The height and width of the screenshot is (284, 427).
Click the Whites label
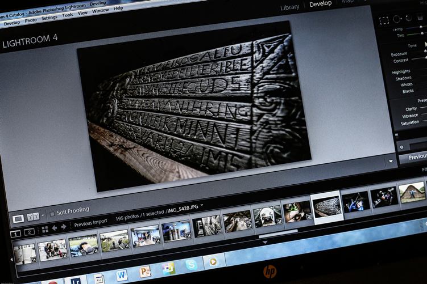point(407,84)
